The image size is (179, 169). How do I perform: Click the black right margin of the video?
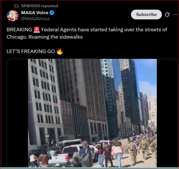(167, 113)
